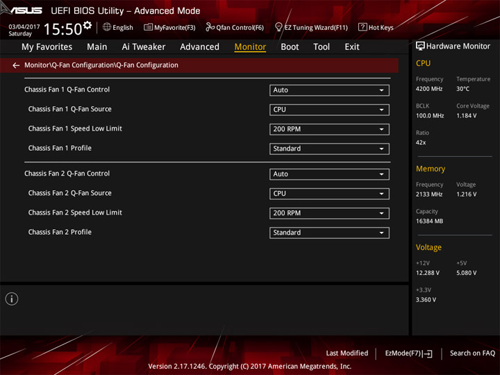Click Search on FAQ

[472, 353]
